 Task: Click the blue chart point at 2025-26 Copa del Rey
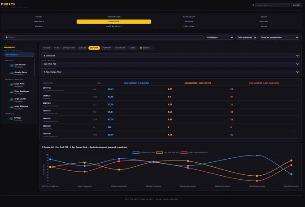[x=257, y=155]
